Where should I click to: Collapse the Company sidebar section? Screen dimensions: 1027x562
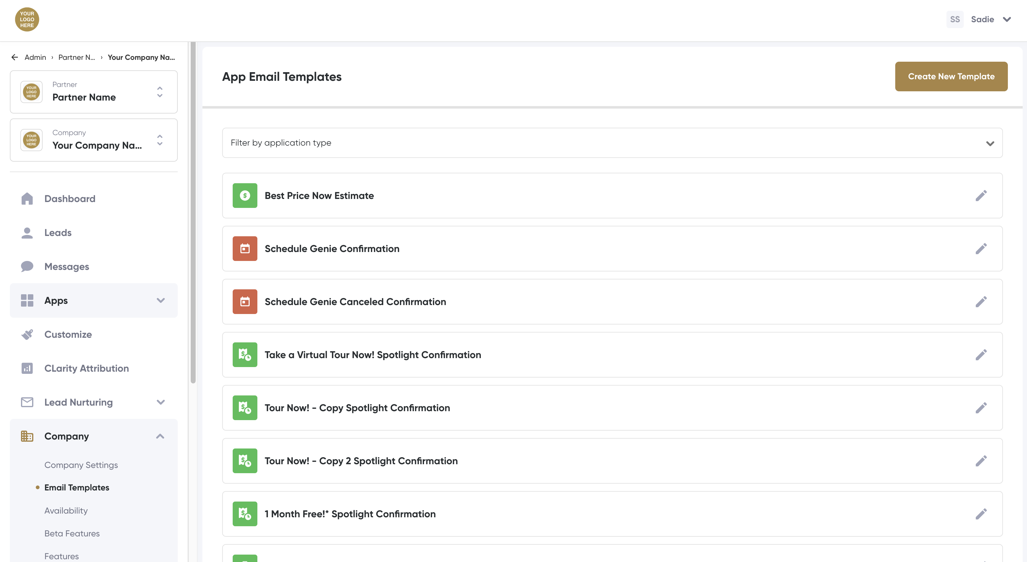(x=160, y=436)
